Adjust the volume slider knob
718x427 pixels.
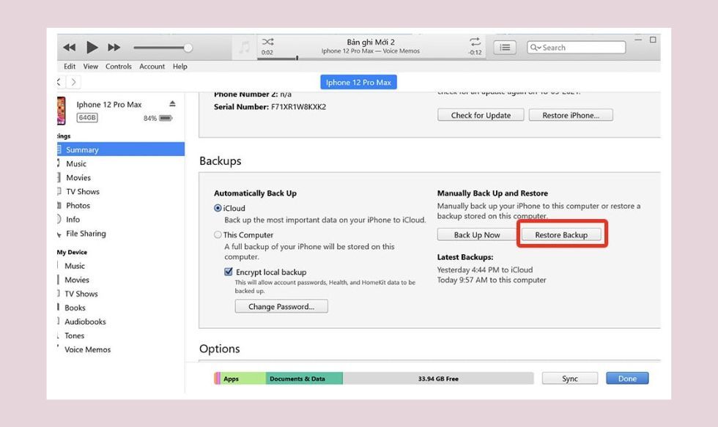coord(188,48)
